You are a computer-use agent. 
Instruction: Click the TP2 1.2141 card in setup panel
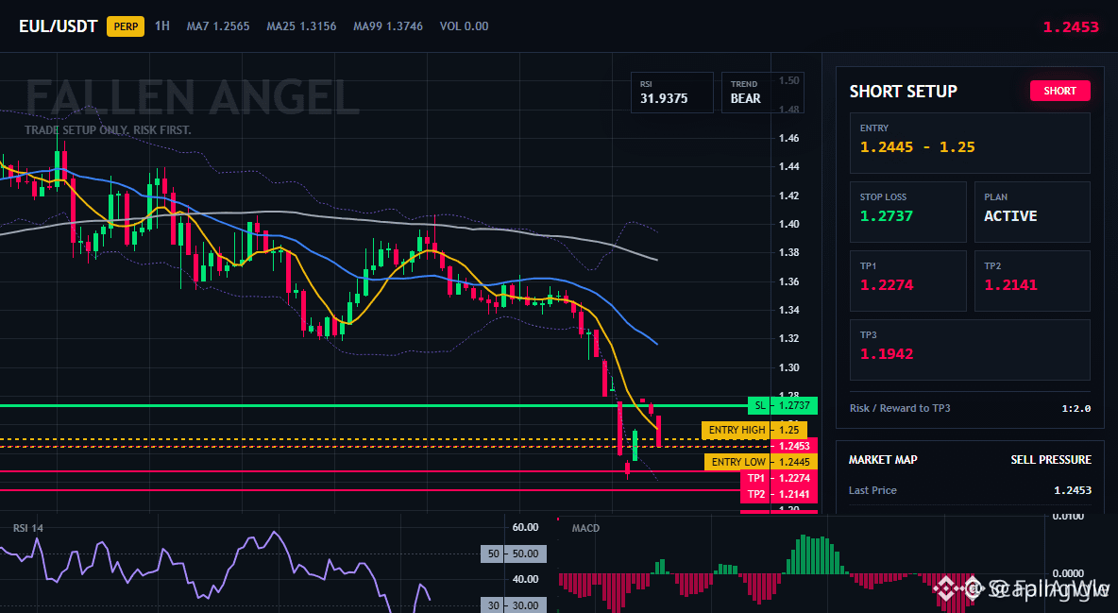[x=1032, y=281]
